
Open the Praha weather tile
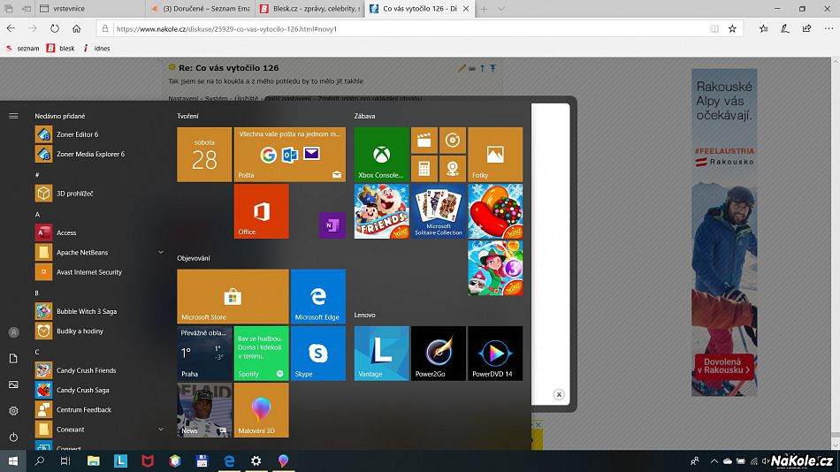tap(204, 353)
